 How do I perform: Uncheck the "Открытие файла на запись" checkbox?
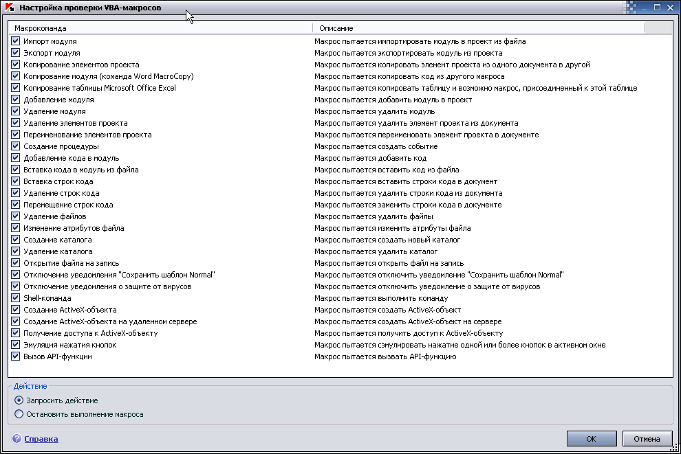tap(16, 264)
